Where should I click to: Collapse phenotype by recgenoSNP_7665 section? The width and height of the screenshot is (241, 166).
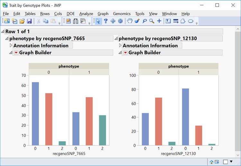(x=7, y=39)
